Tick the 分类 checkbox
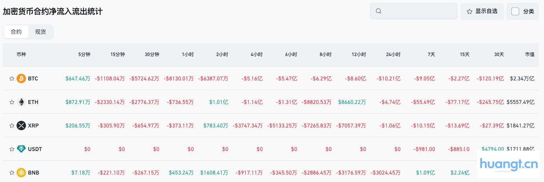Screen dimensions: 544x182 pos(515,11)
